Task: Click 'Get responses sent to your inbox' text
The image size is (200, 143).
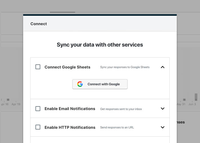Action: pyautogui.click(x=121, y=109)
